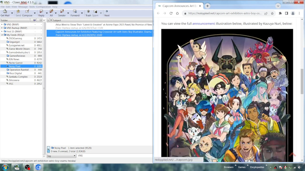Bookmark this page with the star icon

click(x=272, y=13)
